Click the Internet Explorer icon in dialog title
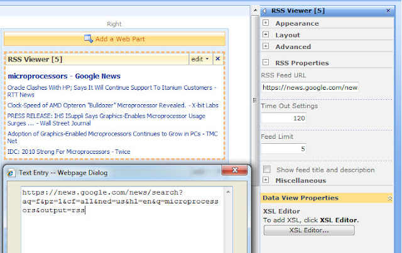Screen dimensions: 402x253 point(11,173)
